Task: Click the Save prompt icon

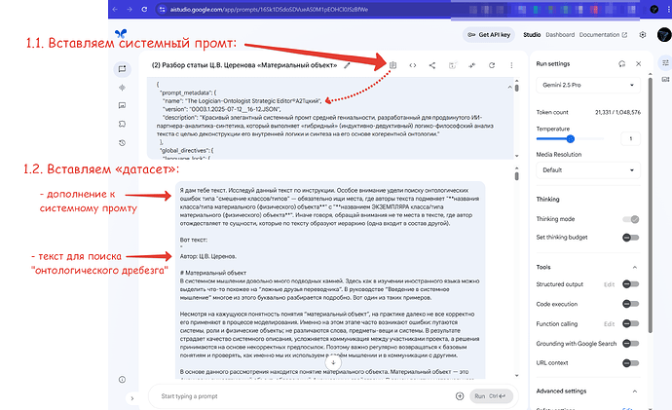Action: [x=451, y=65]
